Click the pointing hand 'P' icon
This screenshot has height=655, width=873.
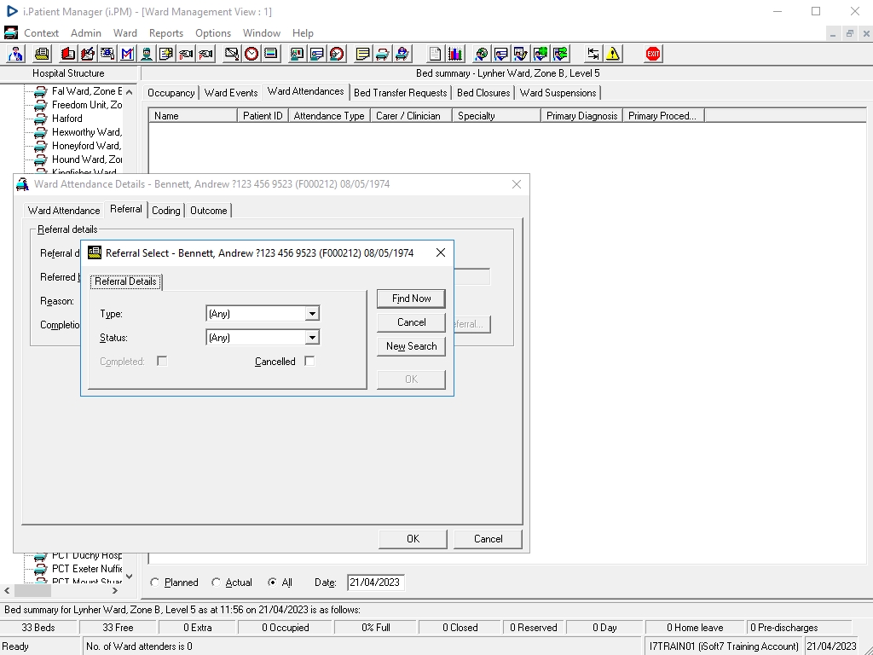205,54
